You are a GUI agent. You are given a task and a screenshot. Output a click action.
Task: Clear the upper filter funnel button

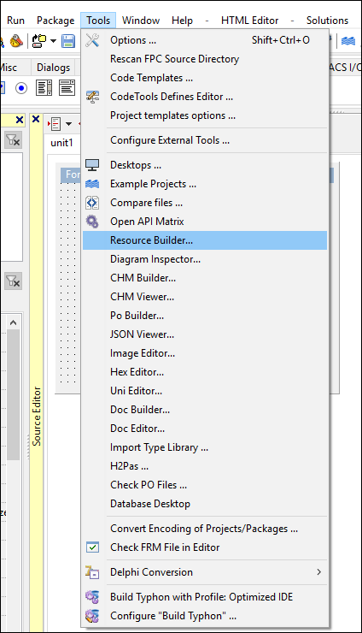point(14,140)
